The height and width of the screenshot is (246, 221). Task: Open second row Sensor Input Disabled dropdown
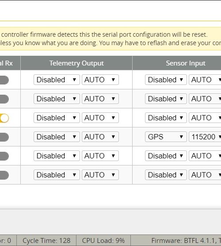coord(166,99)
